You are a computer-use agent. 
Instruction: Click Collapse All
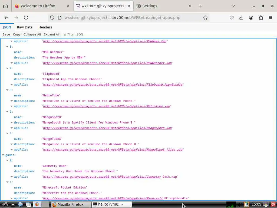point(32,34)
